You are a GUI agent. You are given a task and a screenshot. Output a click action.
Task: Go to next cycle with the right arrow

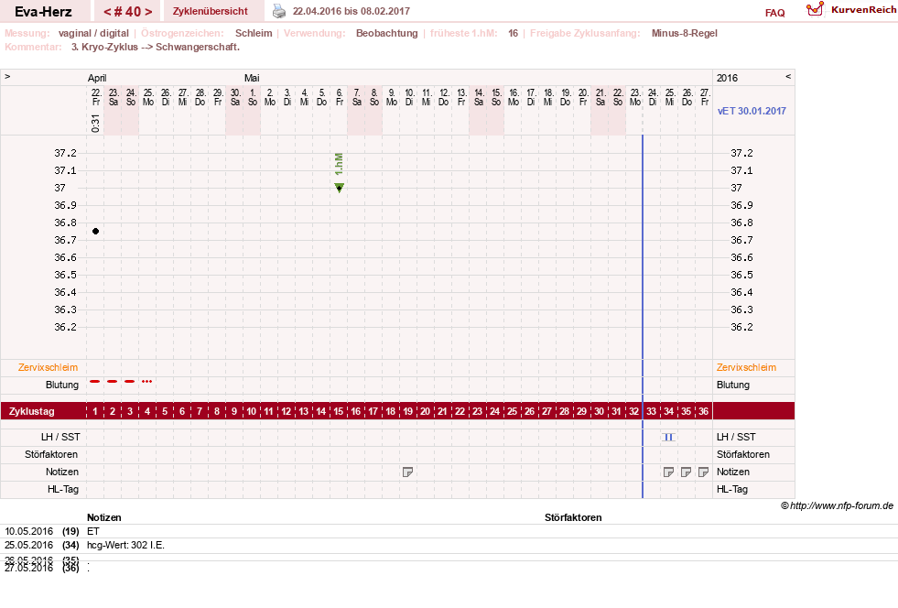148,12
